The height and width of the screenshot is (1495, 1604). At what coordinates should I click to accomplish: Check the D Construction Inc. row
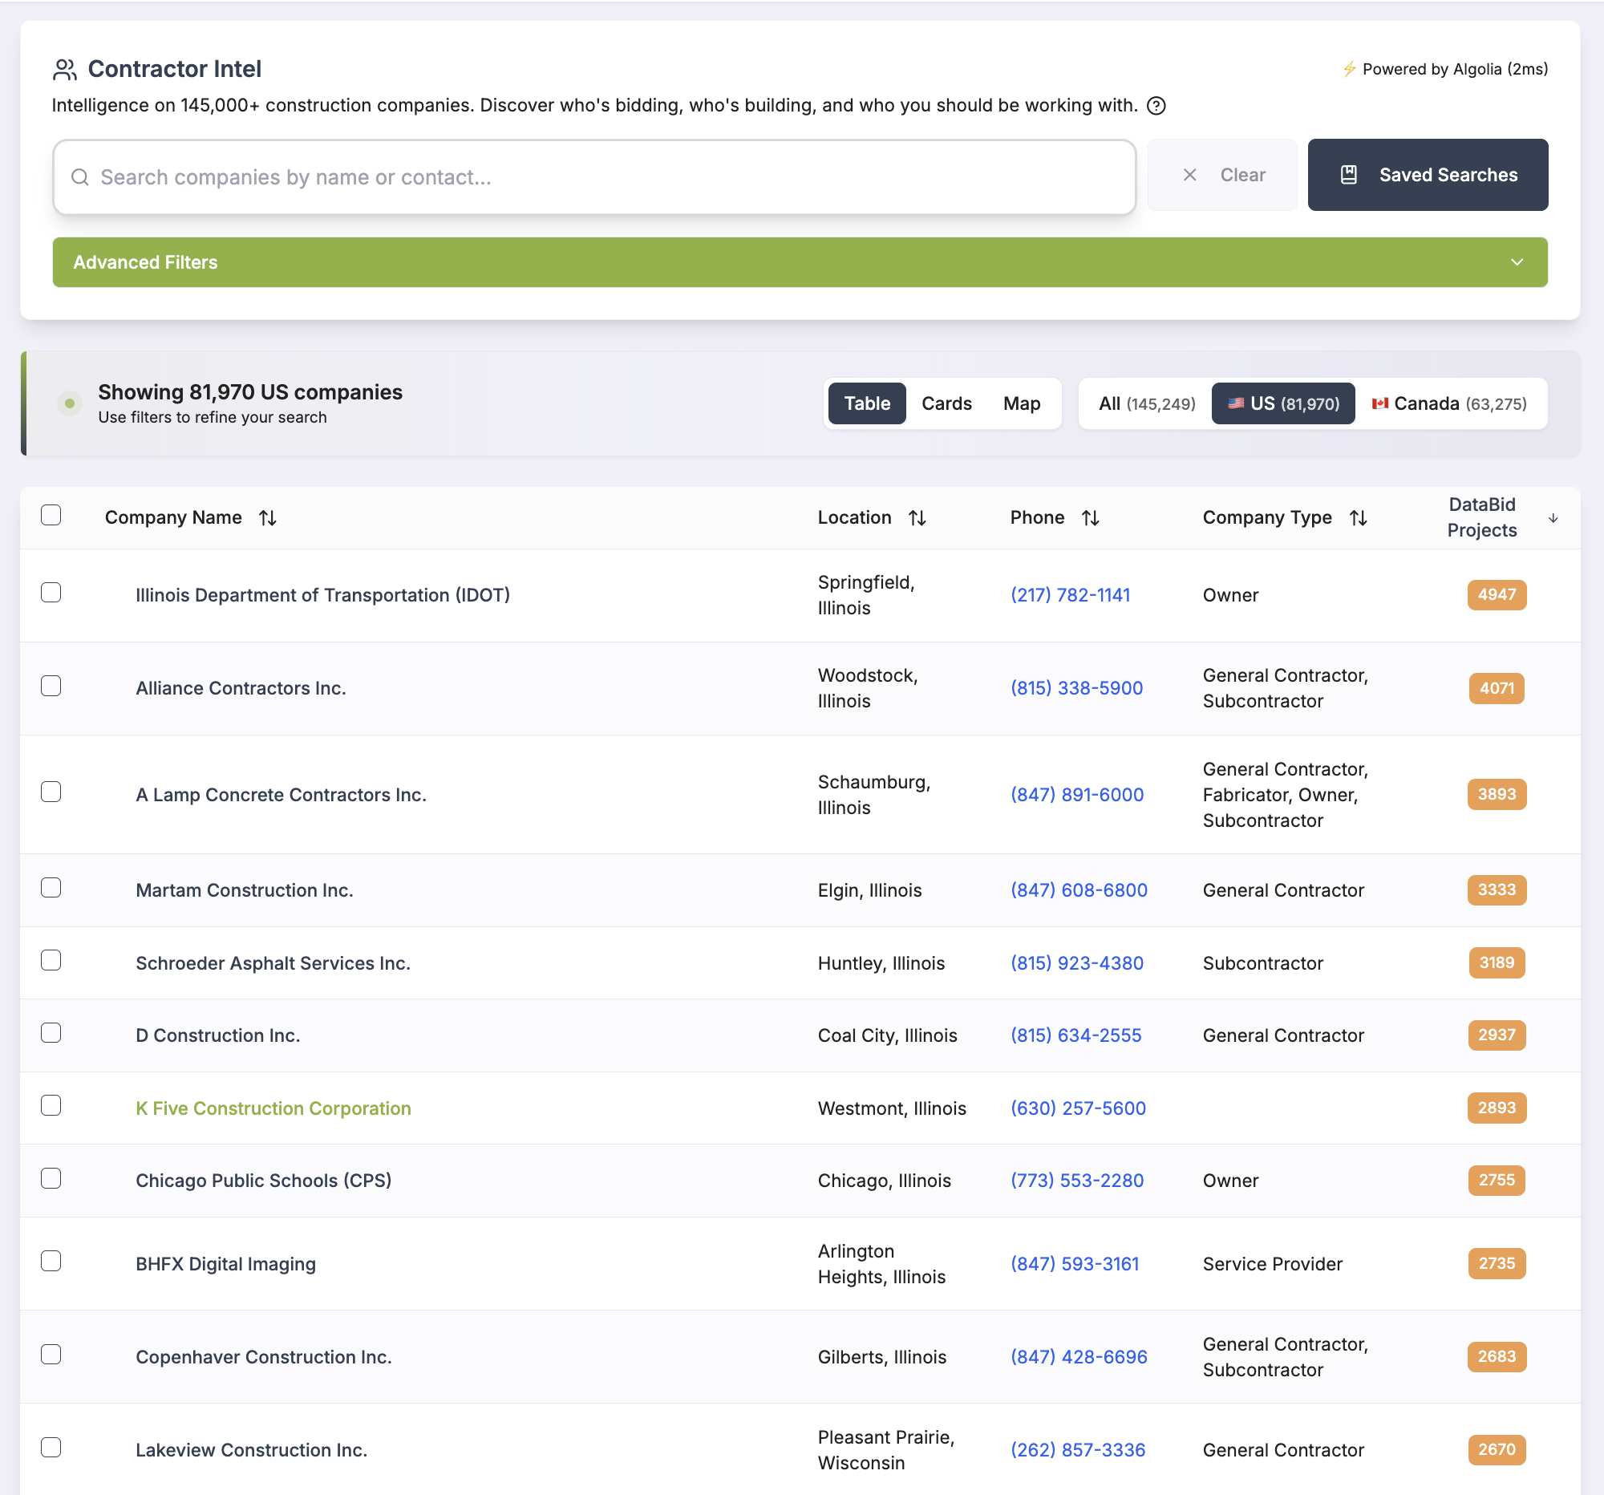51,1033
